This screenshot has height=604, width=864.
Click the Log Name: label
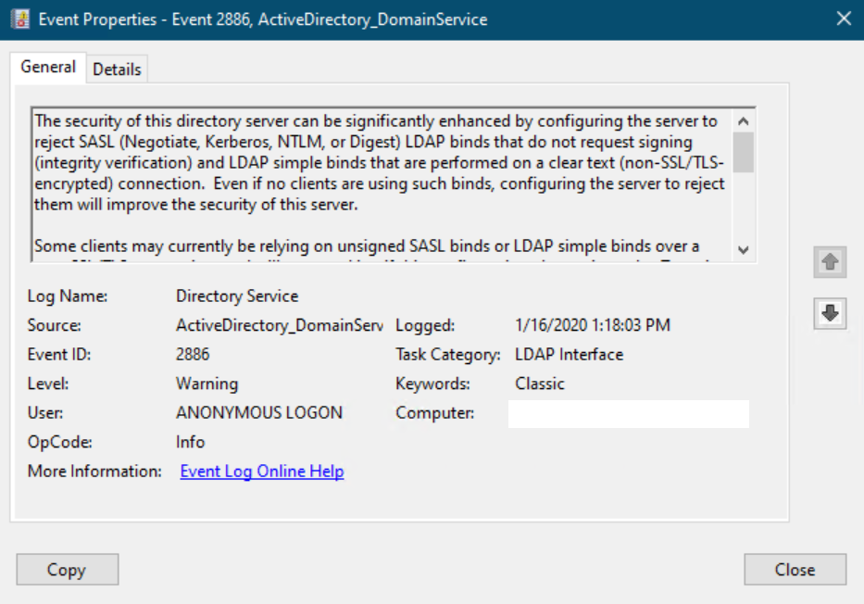68,296
